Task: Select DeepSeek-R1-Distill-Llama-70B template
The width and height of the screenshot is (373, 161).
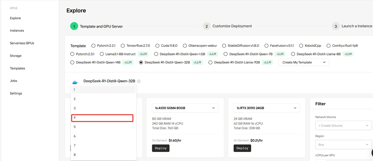Action: (x=210, y=62)
